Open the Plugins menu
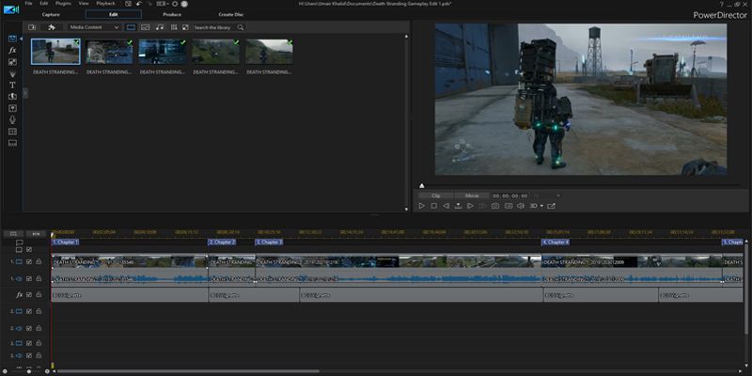 63,4
